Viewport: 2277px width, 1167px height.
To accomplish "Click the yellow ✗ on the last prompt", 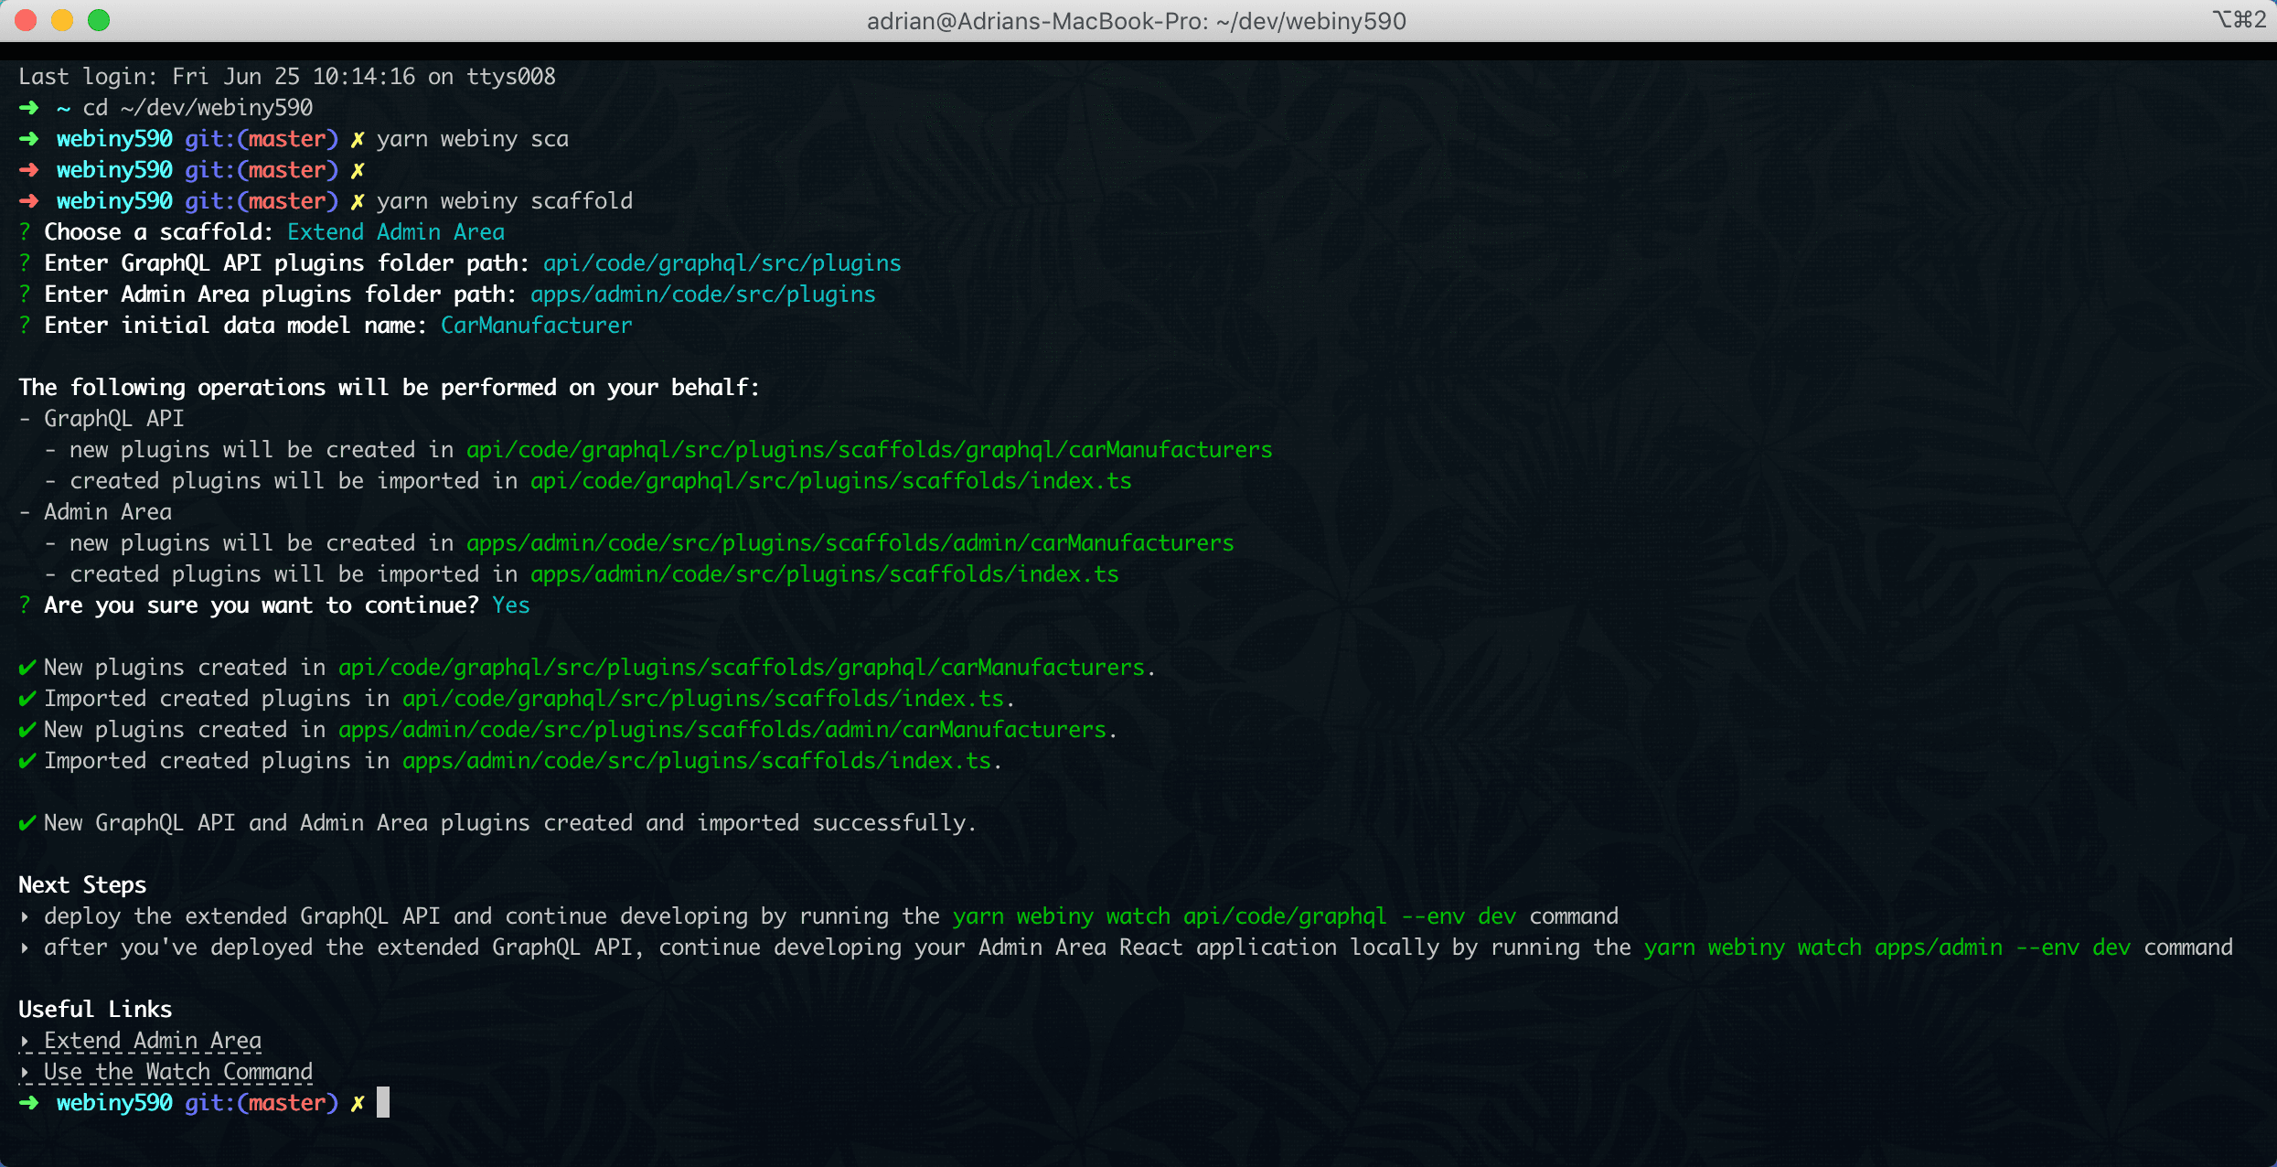I will click(x=358, y=1103).
